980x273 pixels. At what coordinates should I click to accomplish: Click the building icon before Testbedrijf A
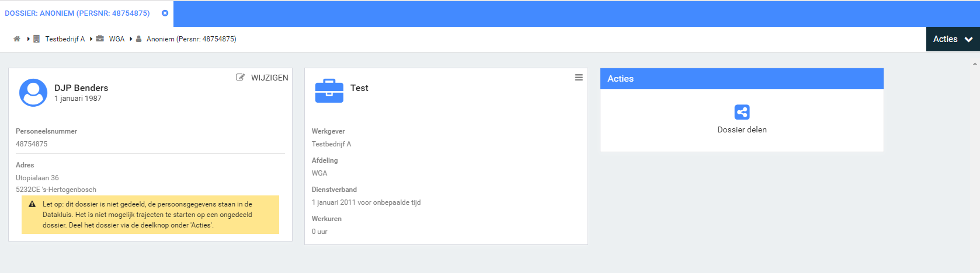point(36,39)
